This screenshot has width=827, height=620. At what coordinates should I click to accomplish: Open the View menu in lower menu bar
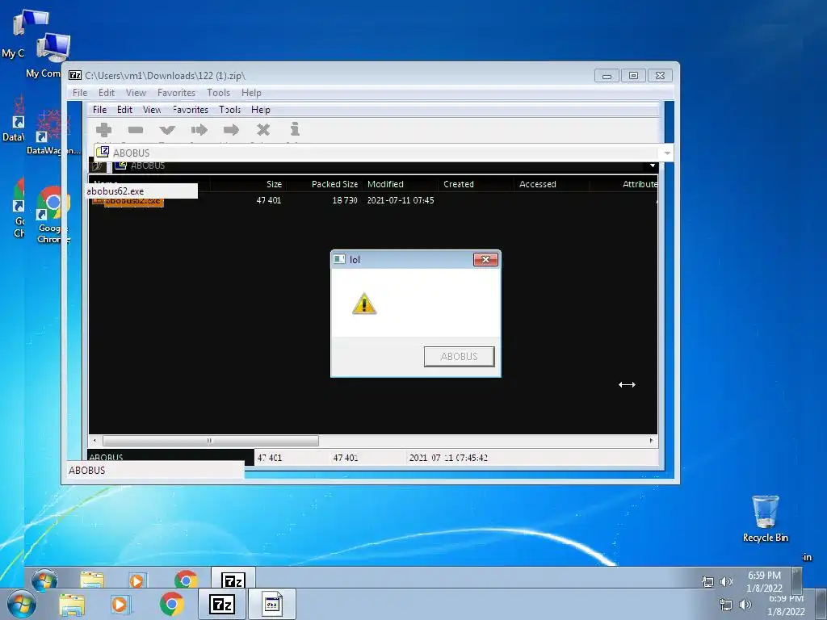tap(152, 110)
